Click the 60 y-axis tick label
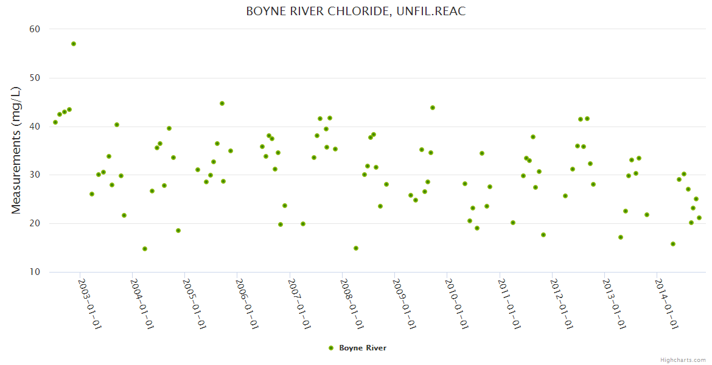712x365 pixels. coord(34,29)
